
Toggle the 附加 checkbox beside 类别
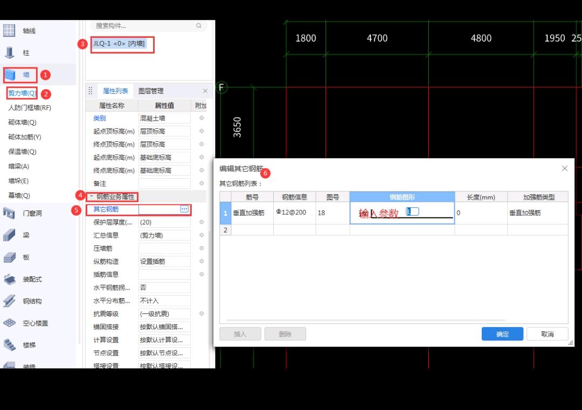tap(200, 118)
